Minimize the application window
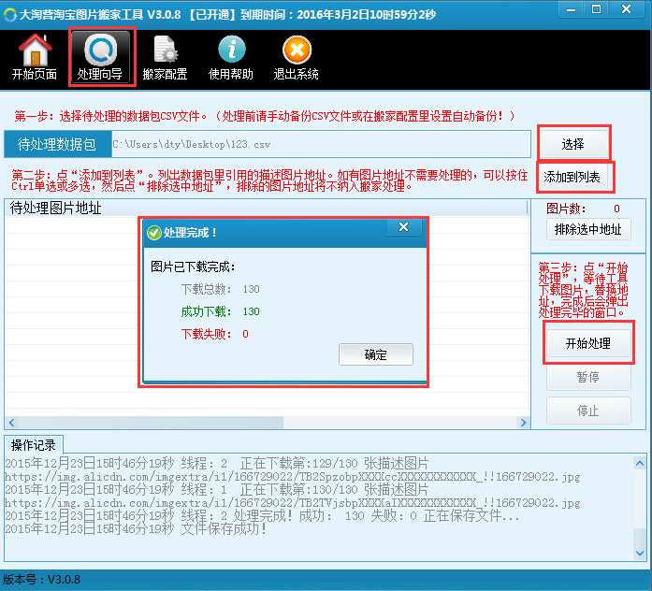Viewport: 652px width, 591px height. click(x=572, y=9)
